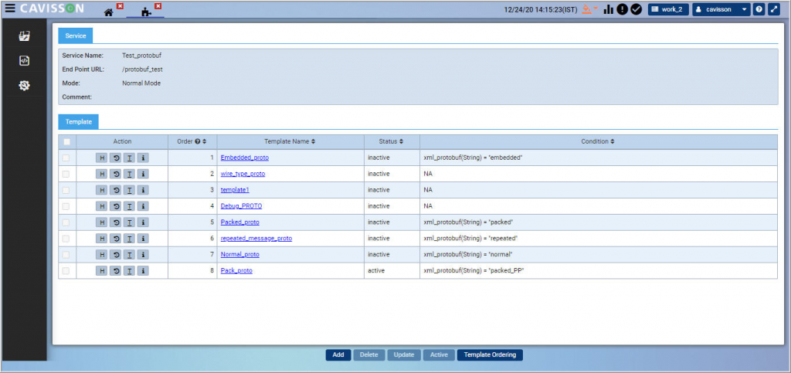Tick the checkbox for Embedded_proto row
791x373 pixels.
coord(66,158)
